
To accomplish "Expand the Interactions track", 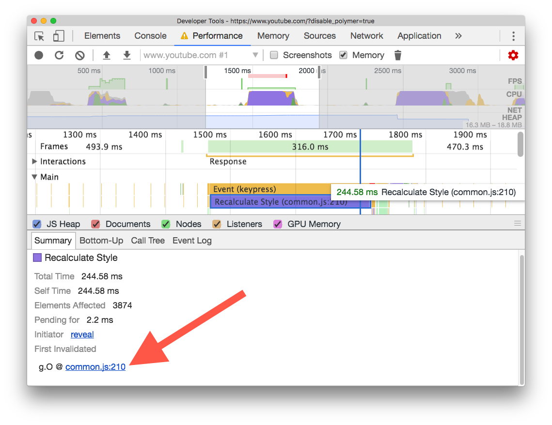I will point(34,161).
